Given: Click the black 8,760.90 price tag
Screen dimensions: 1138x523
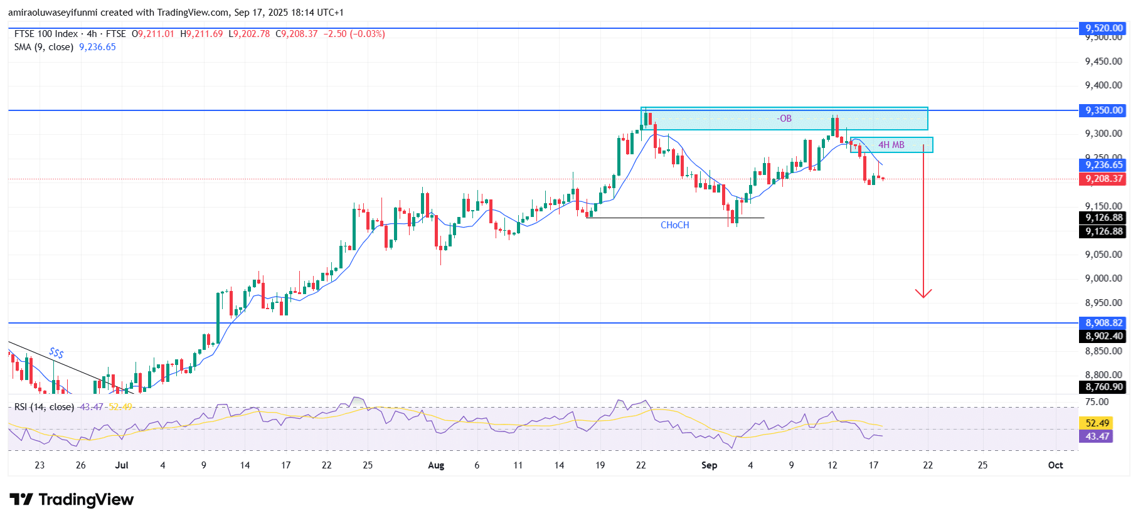Looking at the screenshot, I should 1103,387.
